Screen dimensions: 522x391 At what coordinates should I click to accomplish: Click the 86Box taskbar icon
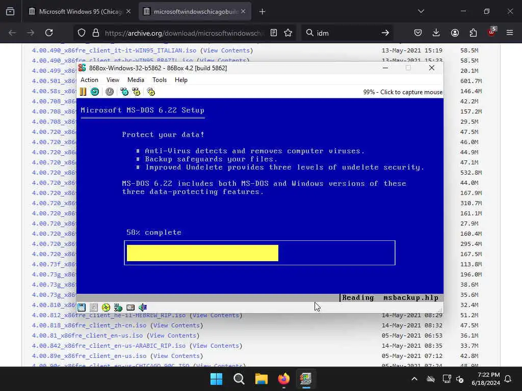(306, 379)
